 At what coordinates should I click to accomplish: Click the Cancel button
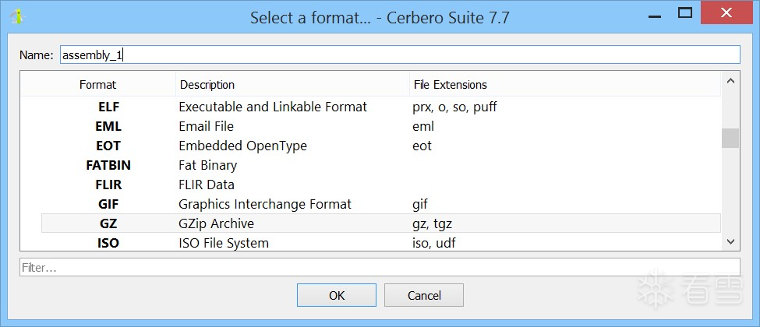(x=424, y=295)
